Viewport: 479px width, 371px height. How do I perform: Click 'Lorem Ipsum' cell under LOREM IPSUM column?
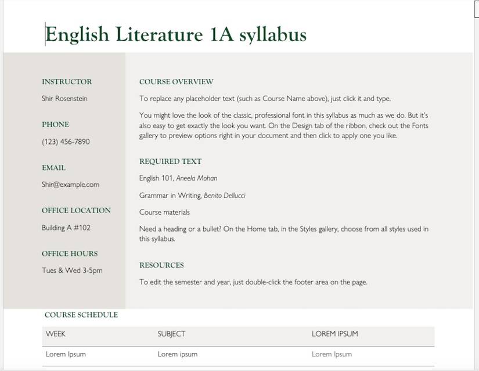(x=332, y=355)
